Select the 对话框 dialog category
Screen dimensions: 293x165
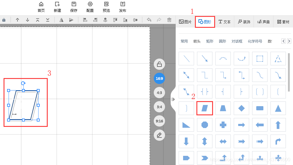pos(237,41)
